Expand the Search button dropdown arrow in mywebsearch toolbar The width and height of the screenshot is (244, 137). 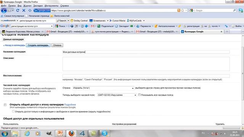(x=68, y=21)
